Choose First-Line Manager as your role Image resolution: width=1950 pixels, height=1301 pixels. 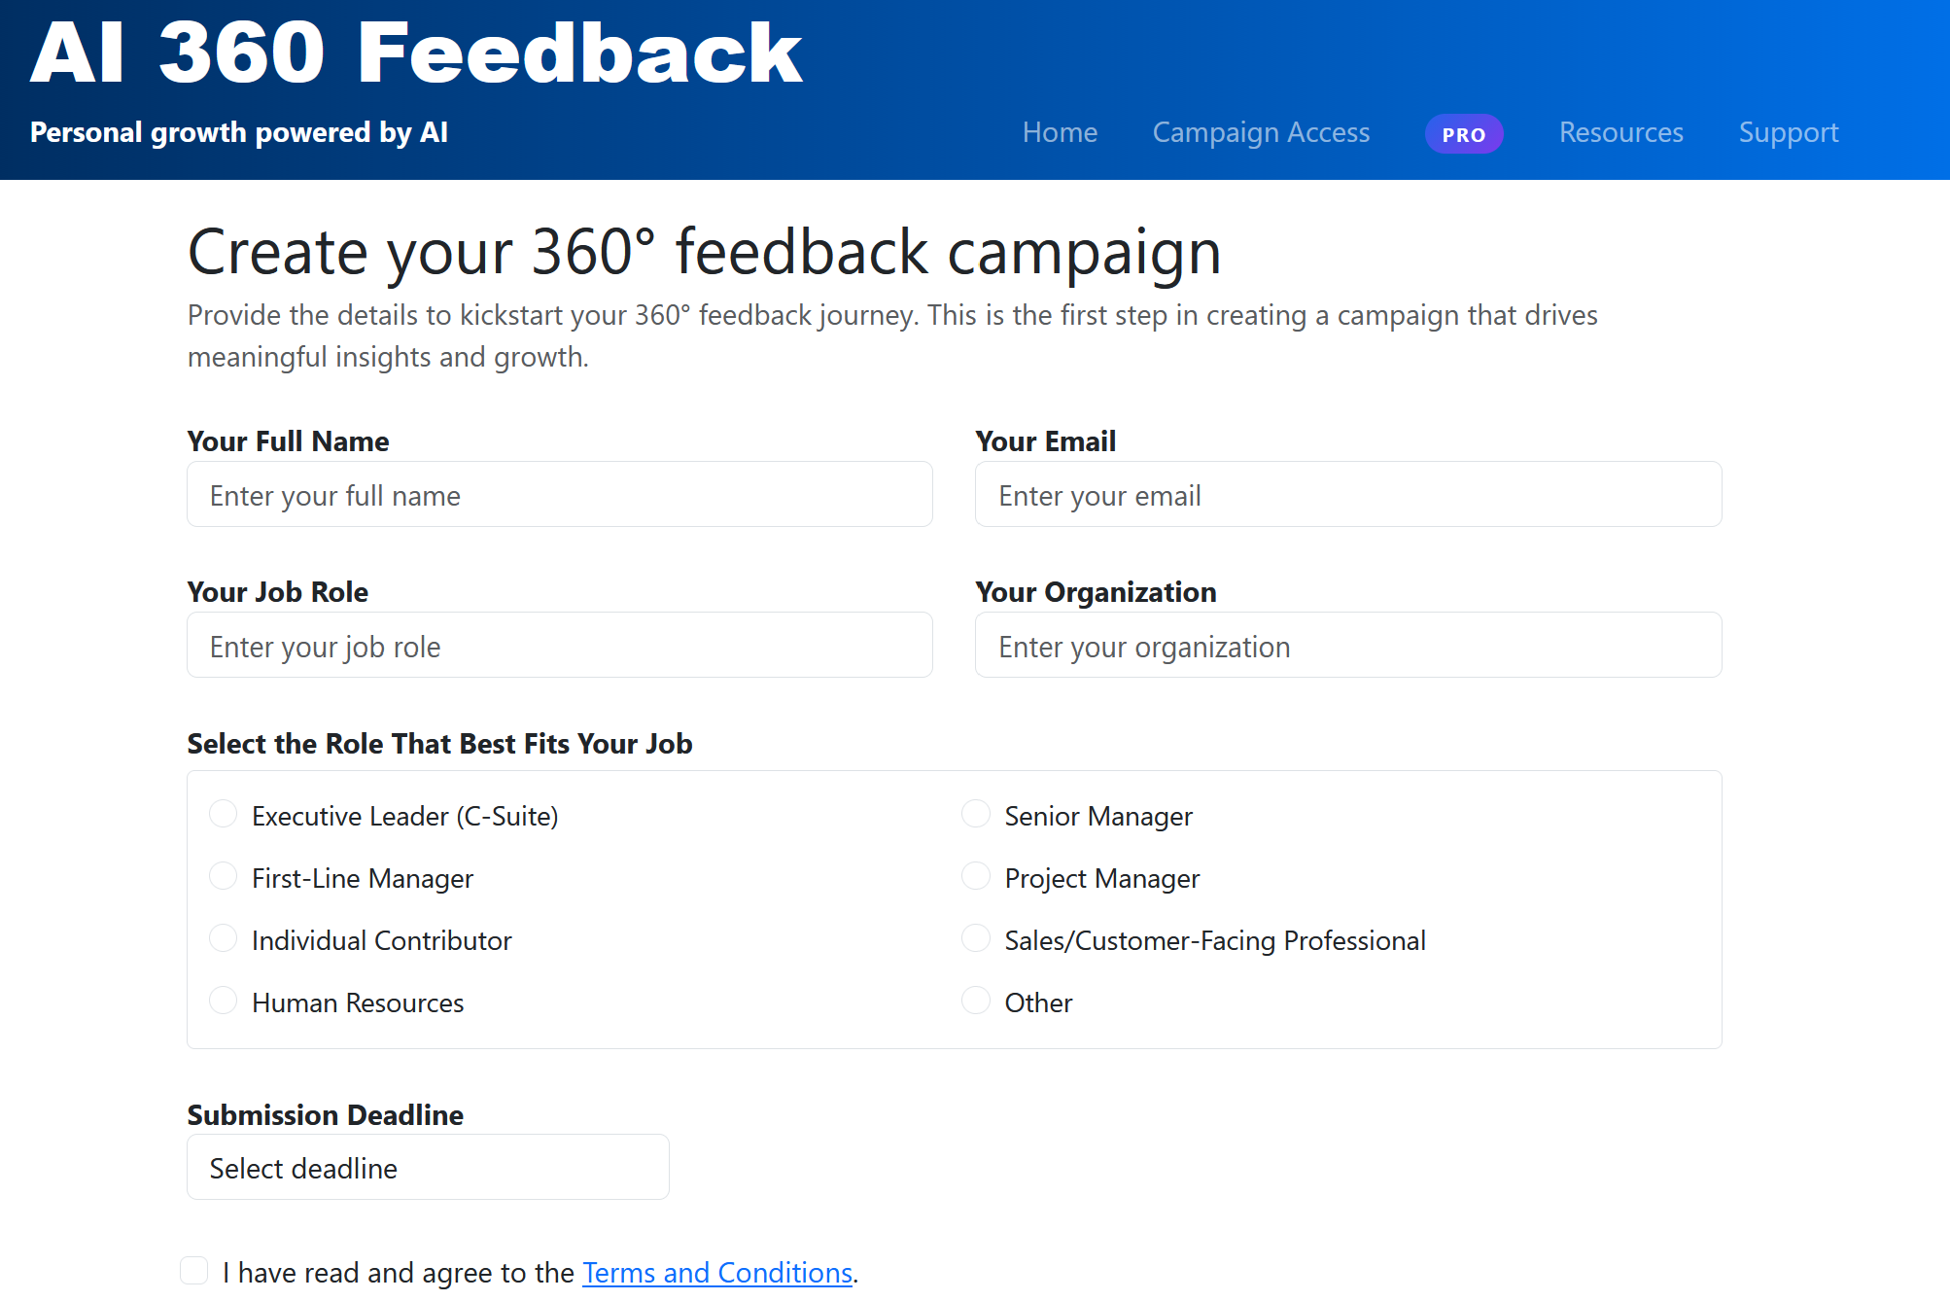tap(223, 876)
